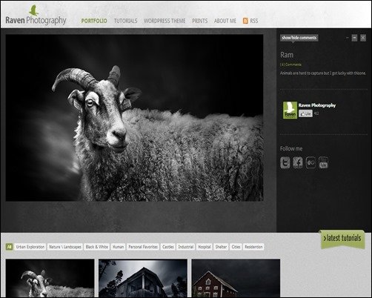Close the comments sidebar panel
This screenshot has height=298, width=372.
[x=363, y=38]
